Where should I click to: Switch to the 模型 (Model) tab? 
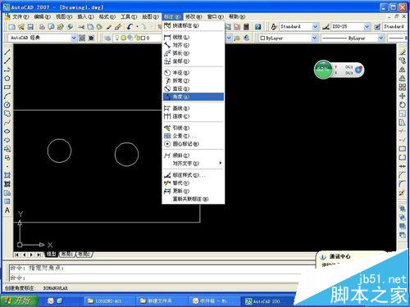tap(51, 255)
